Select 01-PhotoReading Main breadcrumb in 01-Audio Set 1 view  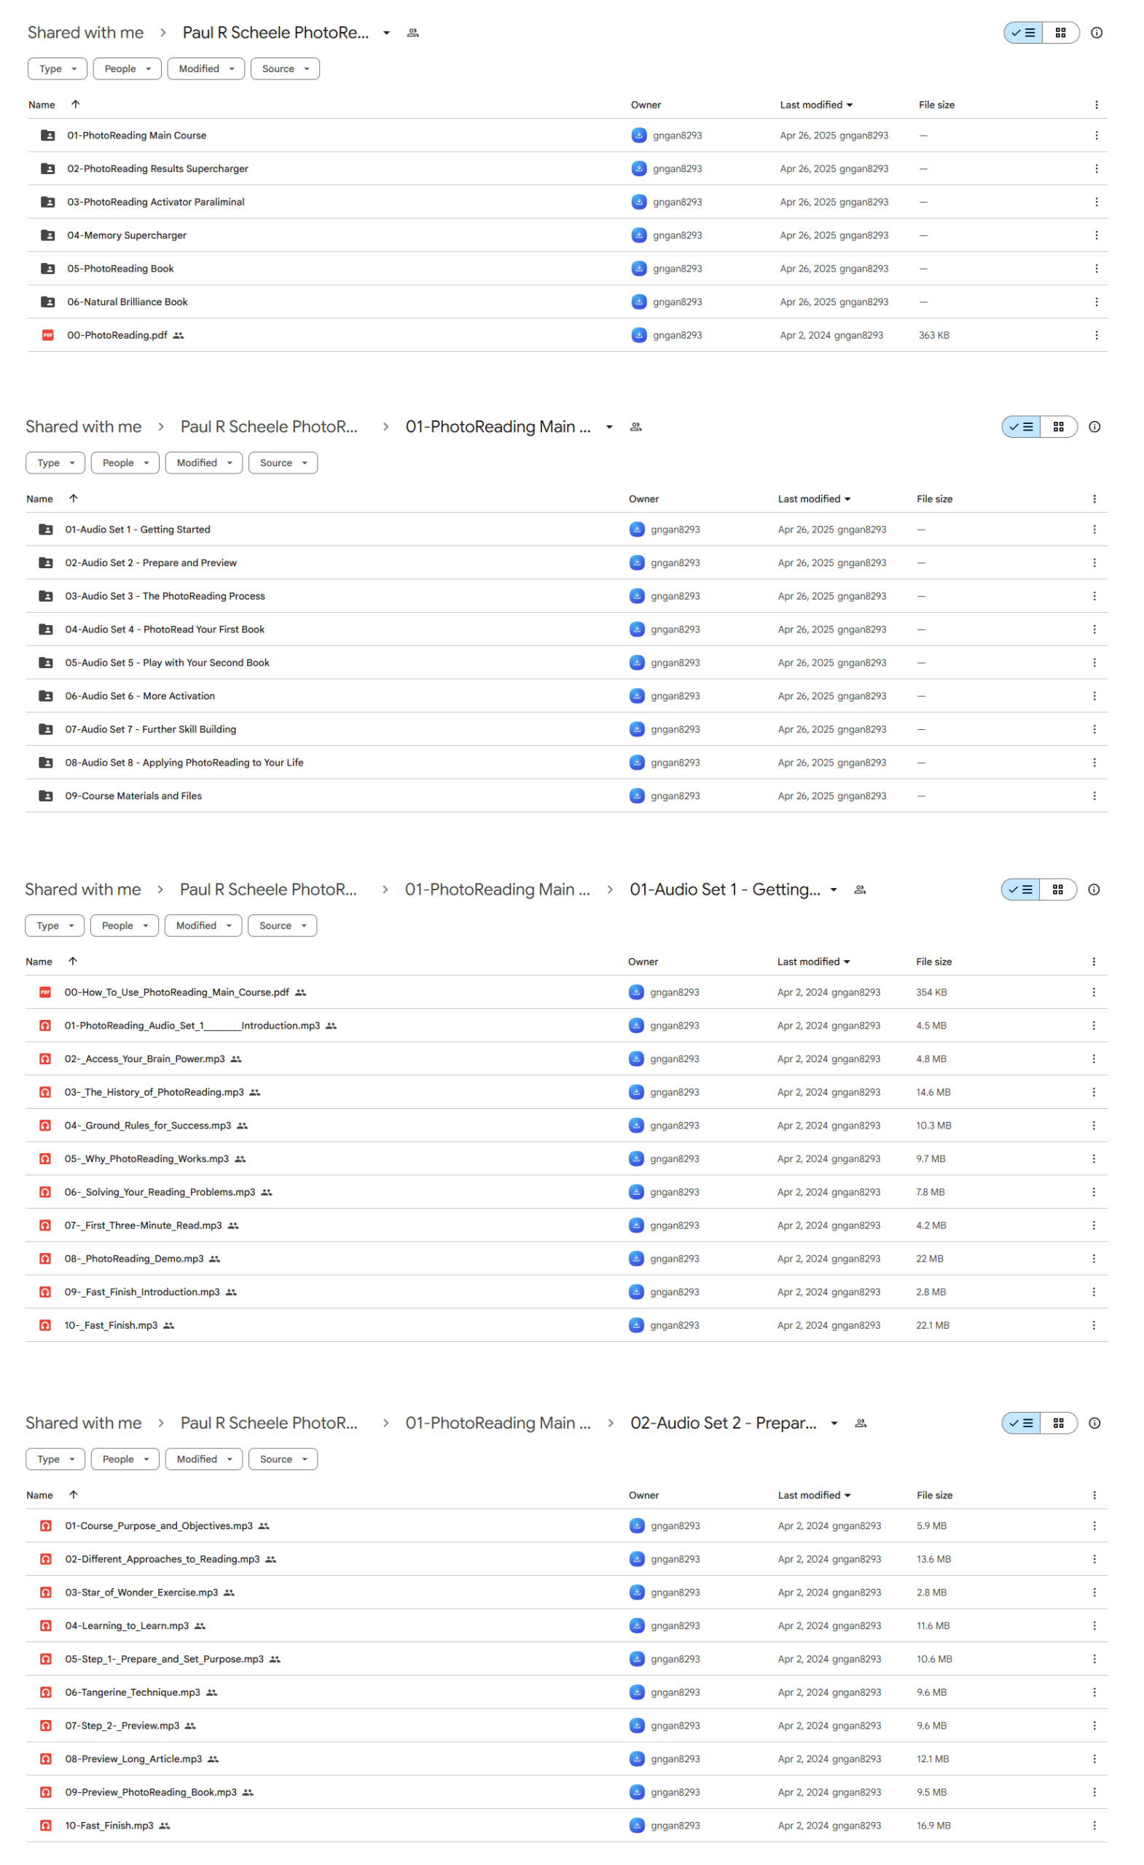click(x=497, y=890)
